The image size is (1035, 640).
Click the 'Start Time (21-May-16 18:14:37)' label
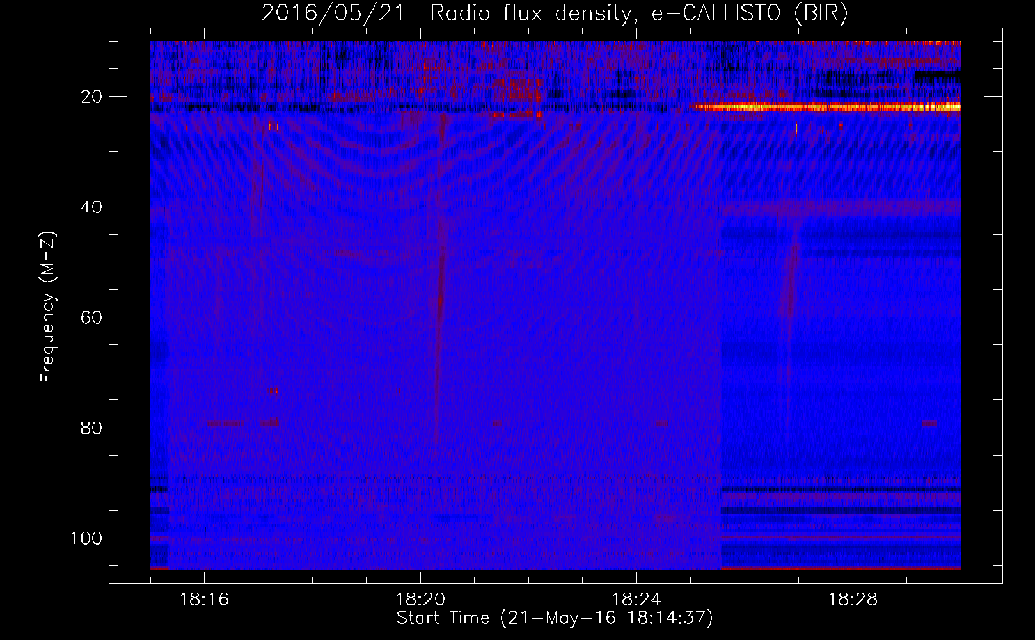point(555,618)
